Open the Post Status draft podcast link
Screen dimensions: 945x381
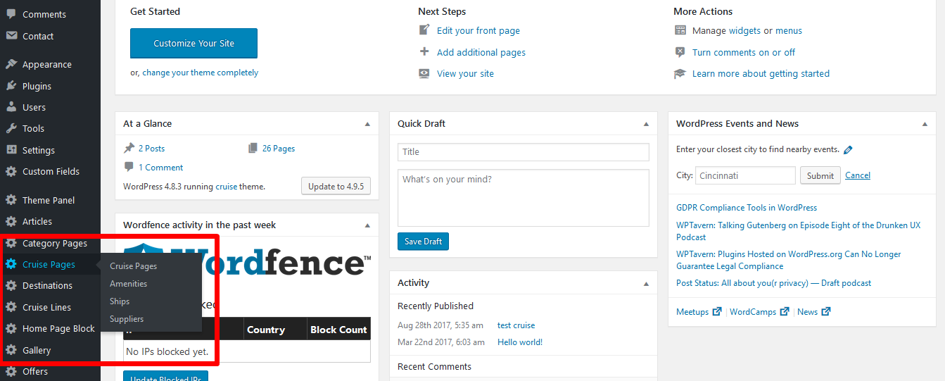tap(773, 283)
